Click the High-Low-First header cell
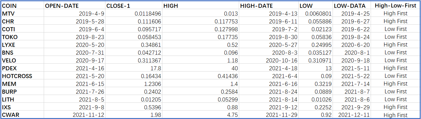 point(395,6)
